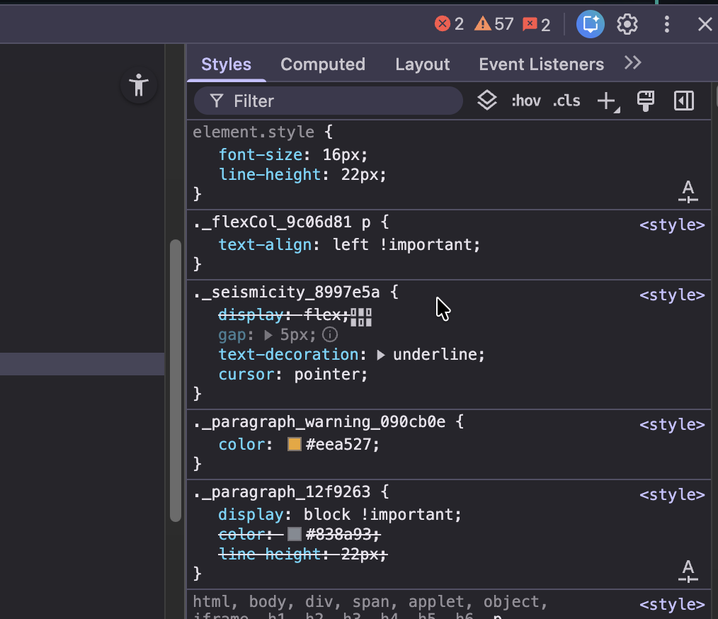The width and height of the screenshot is (718, 619).
Task: Click the gap property info icon
Action: [x=329, y=334]
